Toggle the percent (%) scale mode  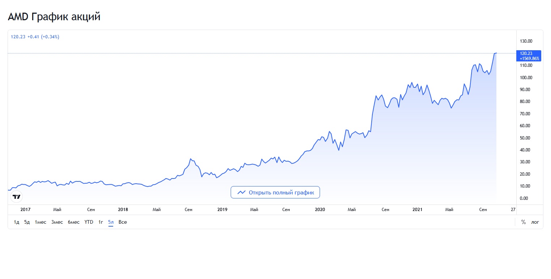click(523, 222)
